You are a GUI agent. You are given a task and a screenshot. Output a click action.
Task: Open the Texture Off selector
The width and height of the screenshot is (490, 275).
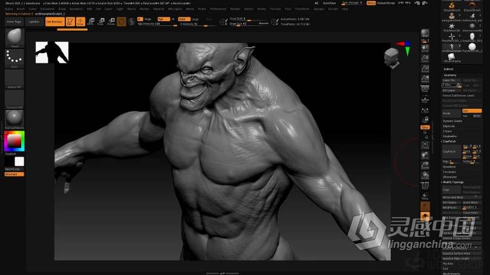tap(15, 99)
